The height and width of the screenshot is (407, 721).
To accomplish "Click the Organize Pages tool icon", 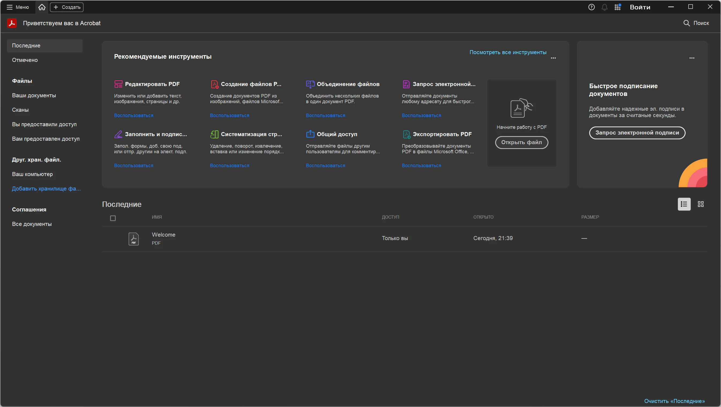I will coord(214,134).
